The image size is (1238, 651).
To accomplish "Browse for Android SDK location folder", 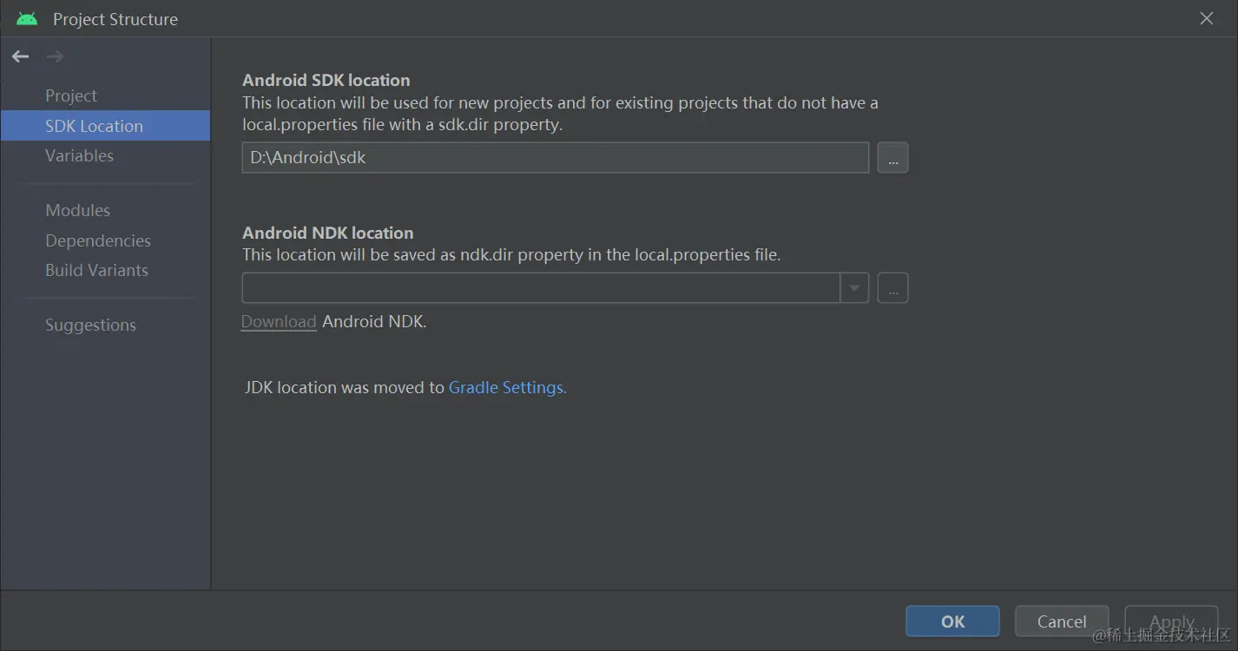I will coord(892,158).
